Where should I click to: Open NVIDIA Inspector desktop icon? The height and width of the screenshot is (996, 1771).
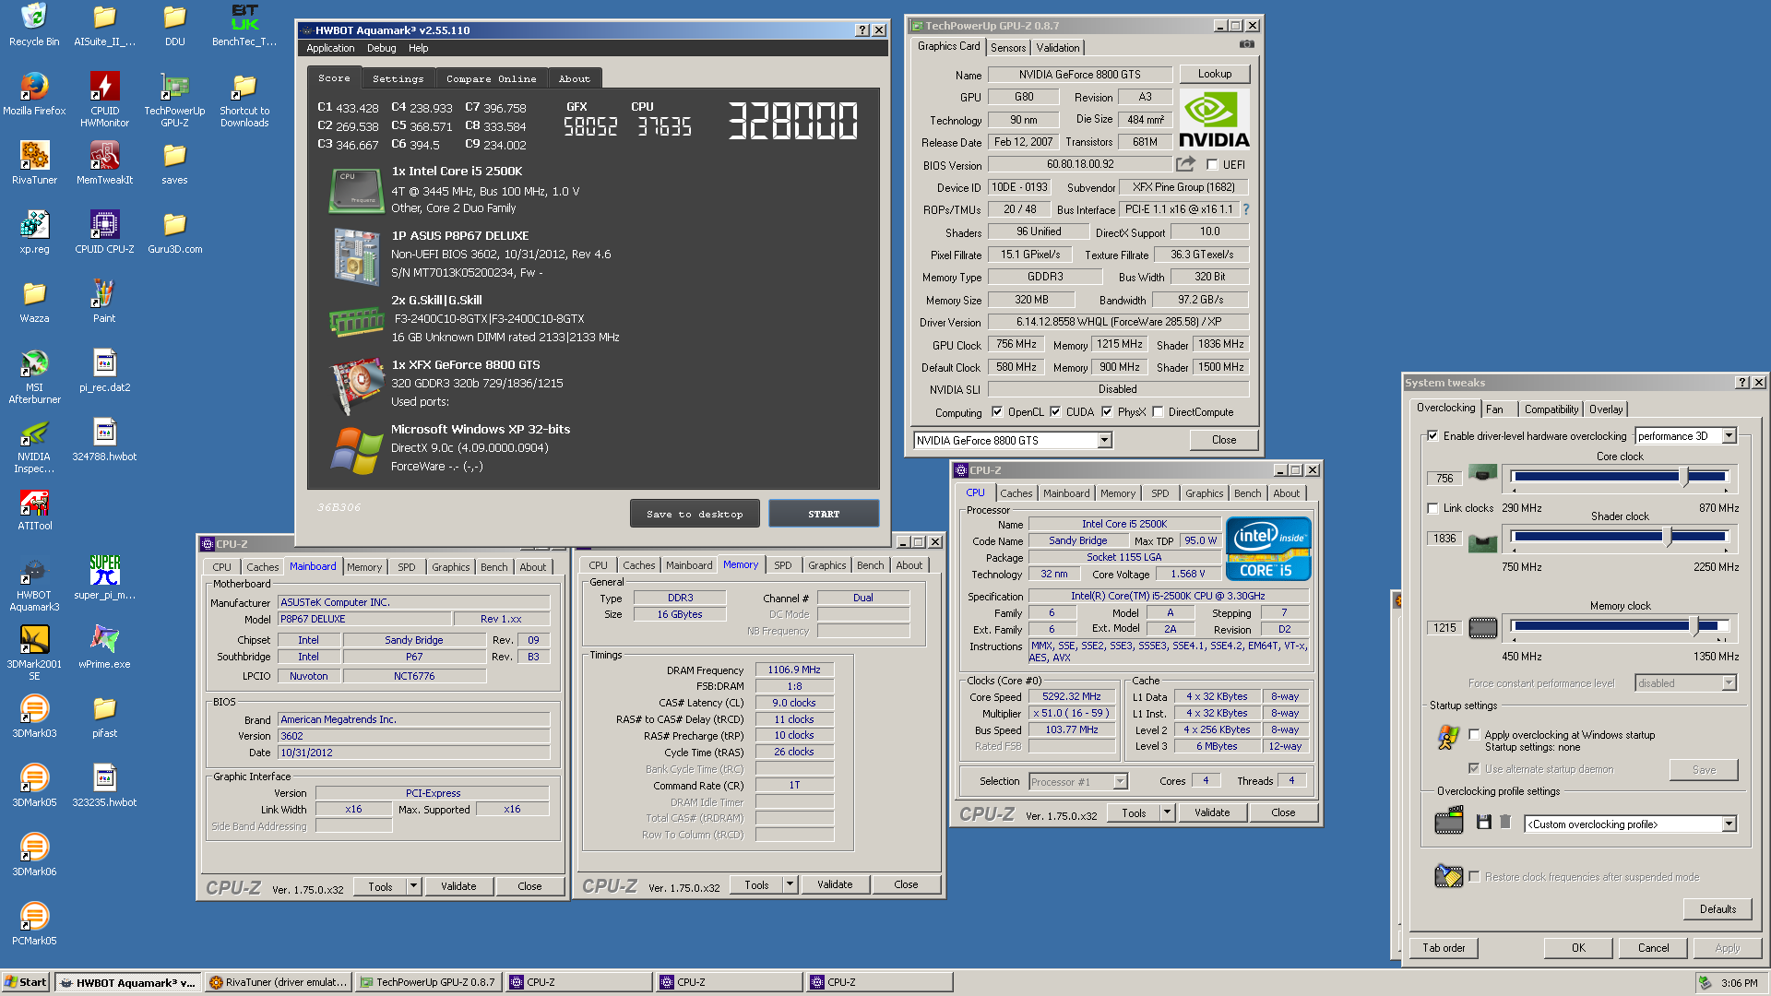[x=34, y=445]
